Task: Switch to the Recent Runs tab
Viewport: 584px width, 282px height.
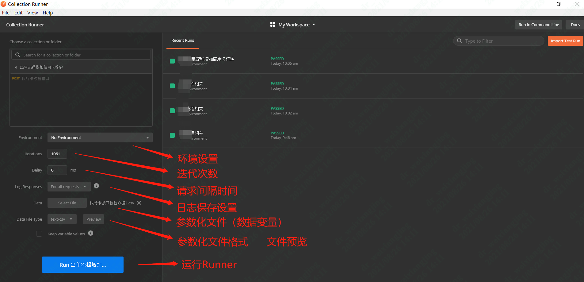Action: [183, 41]
